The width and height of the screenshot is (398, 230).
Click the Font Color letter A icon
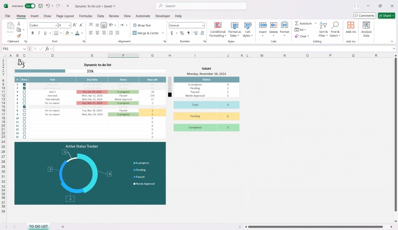click(x=78, y=33)
